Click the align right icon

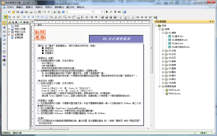(33, 17)
